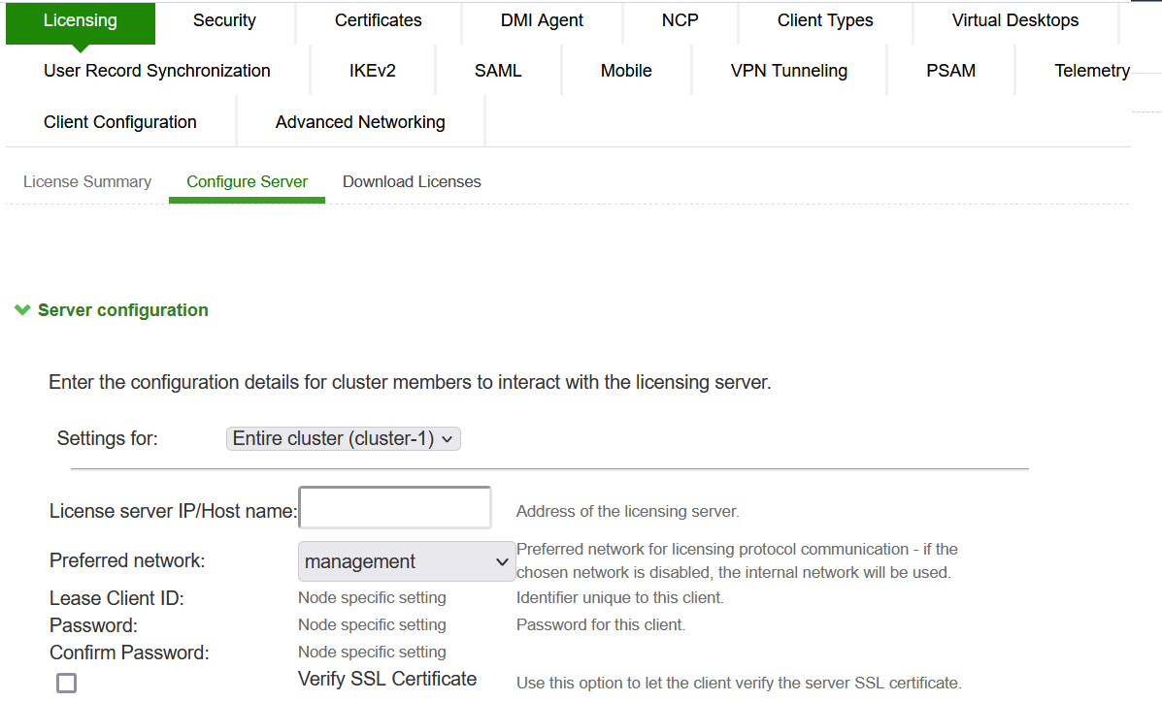Collapse the Server configuration section chevron
1162x701 pixels.
[x=22, y=310]
